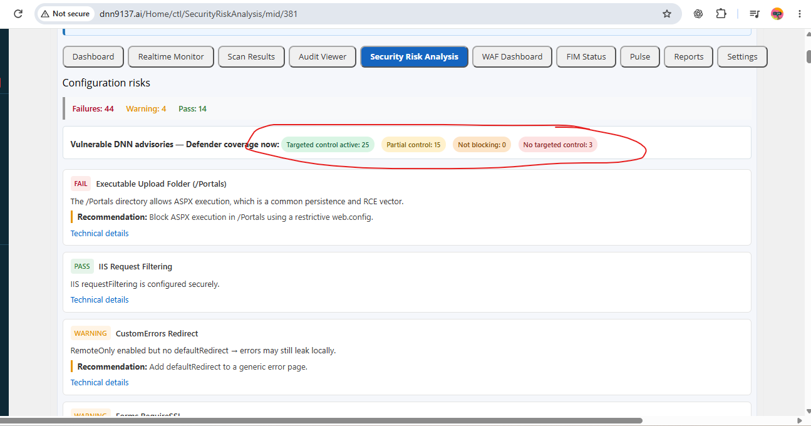Click the vertical scrollbar thumb
This screenshot has width=811, height=426.
pos(808,56)
